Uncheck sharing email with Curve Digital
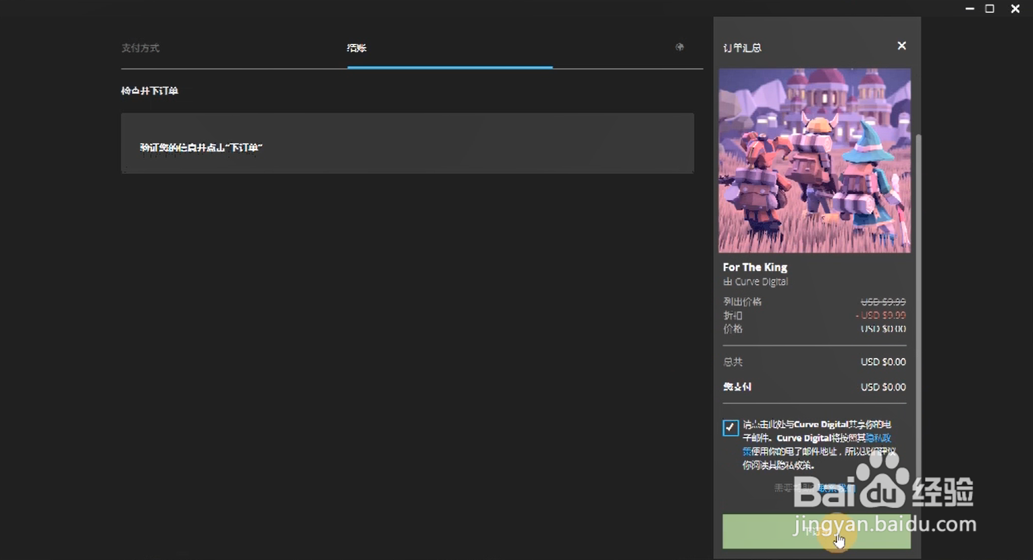 (730, 428)
